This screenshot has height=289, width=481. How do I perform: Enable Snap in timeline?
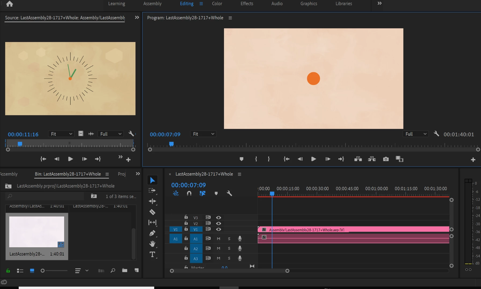click(189, 193)
